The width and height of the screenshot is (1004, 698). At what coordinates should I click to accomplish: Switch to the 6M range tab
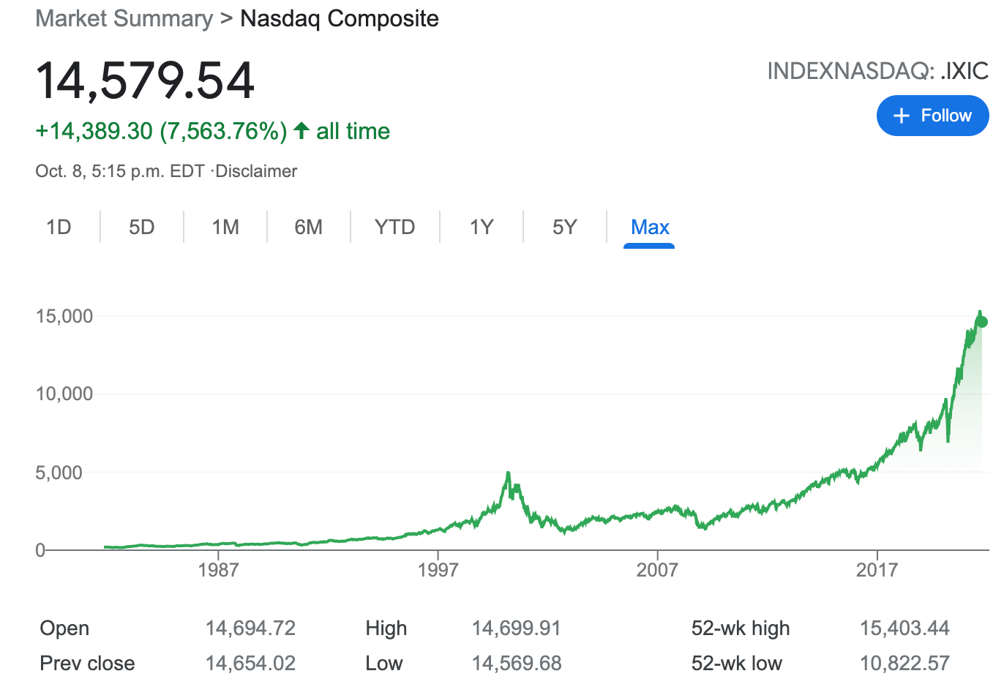pos(309,227)
